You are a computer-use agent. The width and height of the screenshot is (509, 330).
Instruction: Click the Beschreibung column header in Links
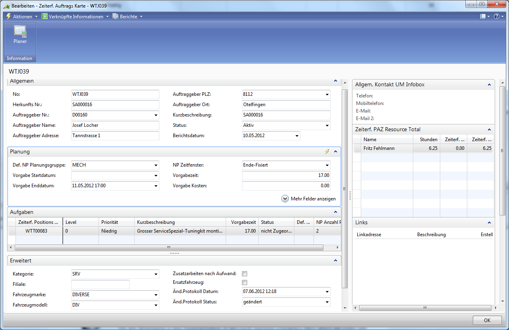click(432, 235)
